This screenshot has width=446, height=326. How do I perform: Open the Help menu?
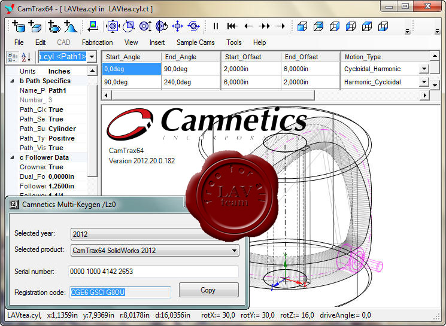259,42
